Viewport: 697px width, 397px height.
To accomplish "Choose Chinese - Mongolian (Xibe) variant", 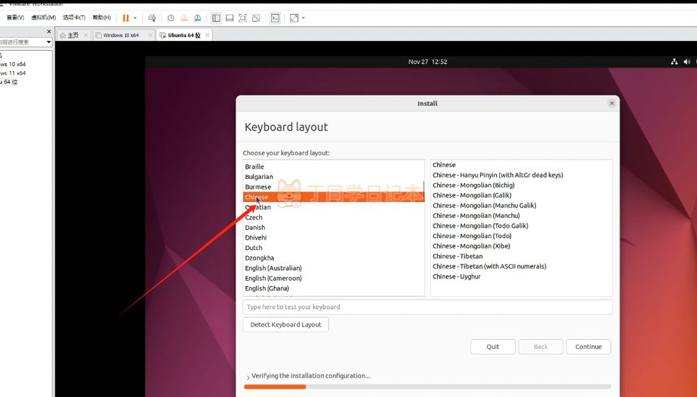I will (x=521, y=246).
